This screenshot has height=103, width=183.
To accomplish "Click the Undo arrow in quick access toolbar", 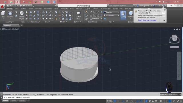I will 24,6.
